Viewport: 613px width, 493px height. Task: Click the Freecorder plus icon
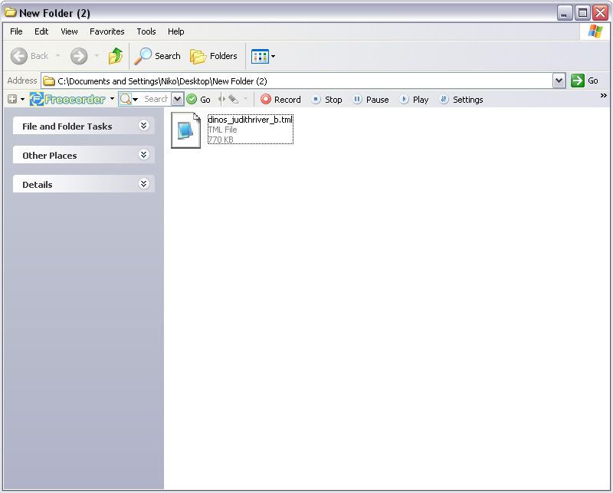coord(12,99)
